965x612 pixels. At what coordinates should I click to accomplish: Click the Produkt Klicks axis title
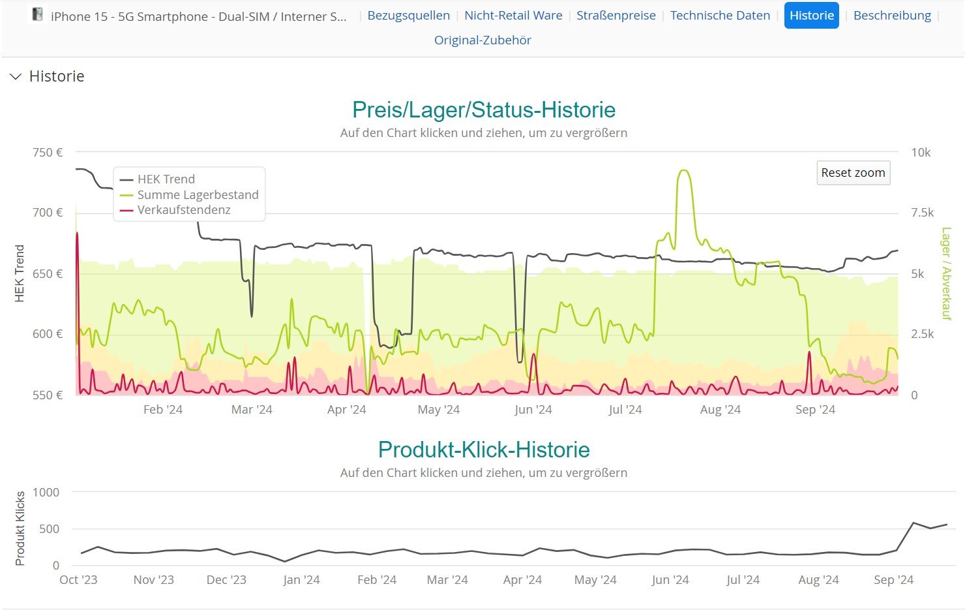(20, 528)
